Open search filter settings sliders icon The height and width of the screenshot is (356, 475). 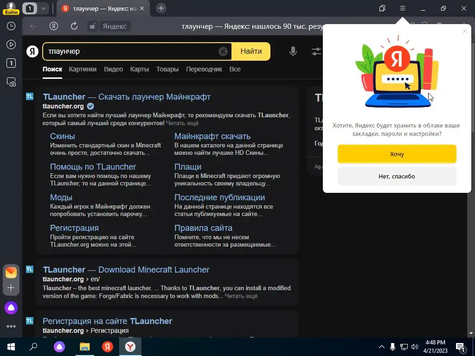[316, 51]
